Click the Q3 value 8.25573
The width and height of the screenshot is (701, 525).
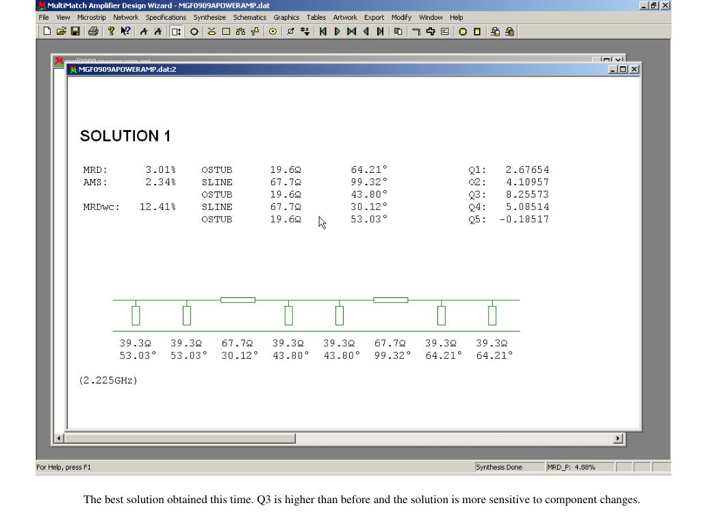tap(528, 194)
